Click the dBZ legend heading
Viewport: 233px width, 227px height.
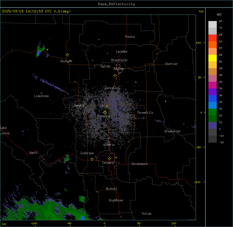(219, 14)
